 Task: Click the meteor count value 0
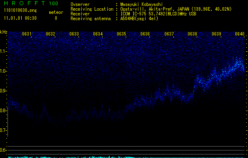click(56, 18)
